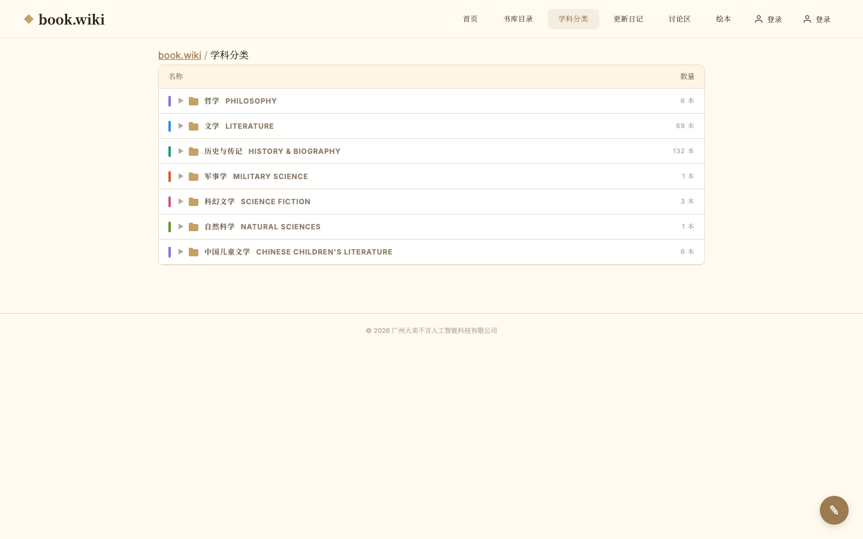
Task: Click the purple color bar beside 哲学
Action: [x=170, y=101]
